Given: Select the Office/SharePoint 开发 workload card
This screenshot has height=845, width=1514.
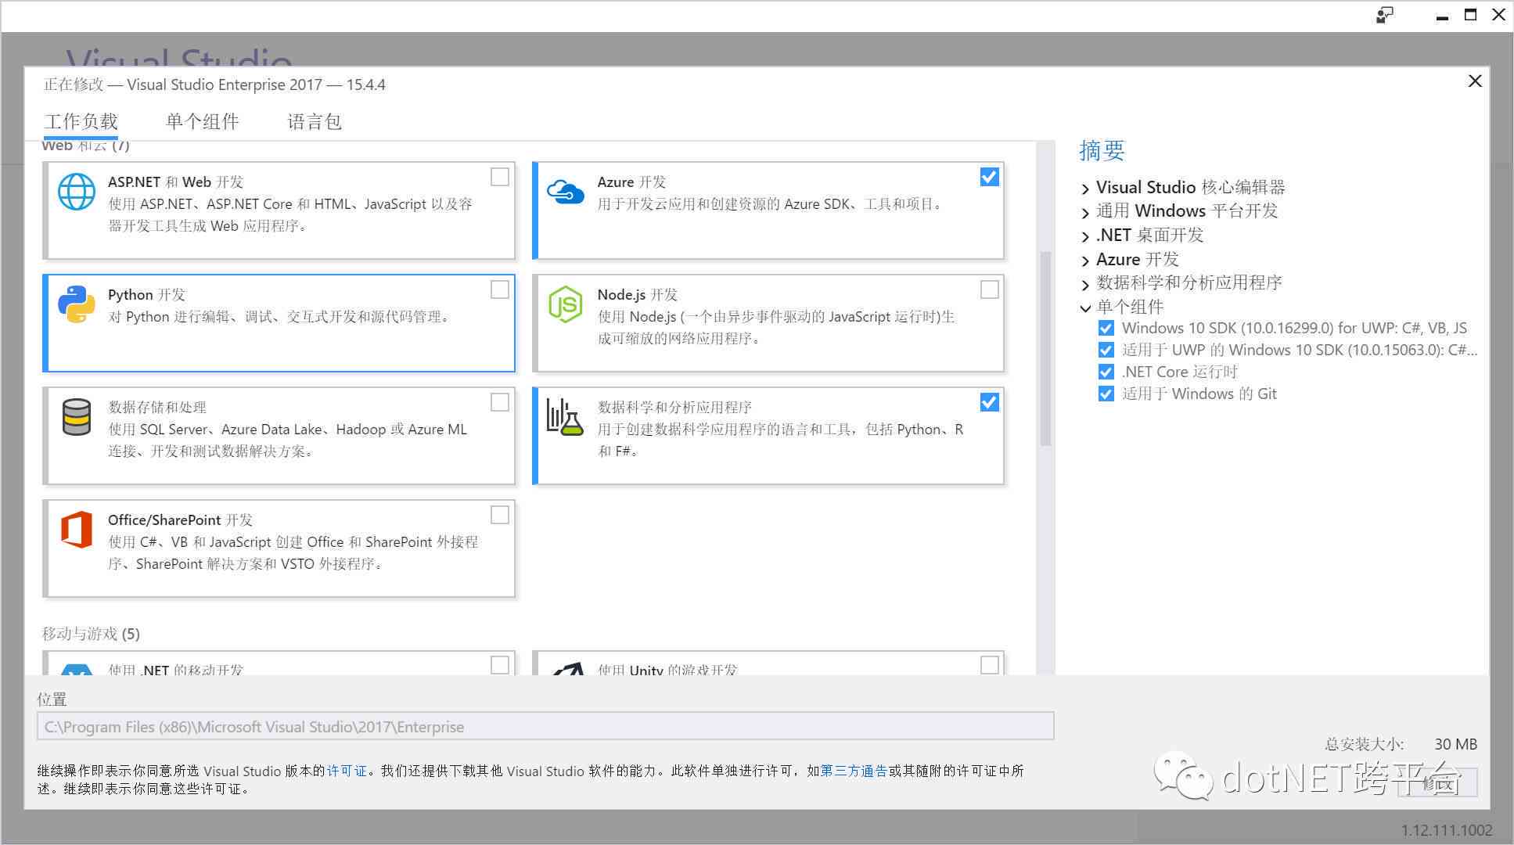Looking at the screenshot, I should click(x=279, y=548).
